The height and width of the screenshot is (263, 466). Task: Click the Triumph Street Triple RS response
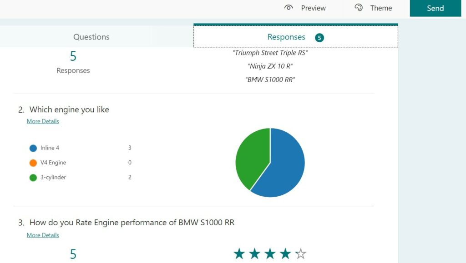[x=269, y=53]
